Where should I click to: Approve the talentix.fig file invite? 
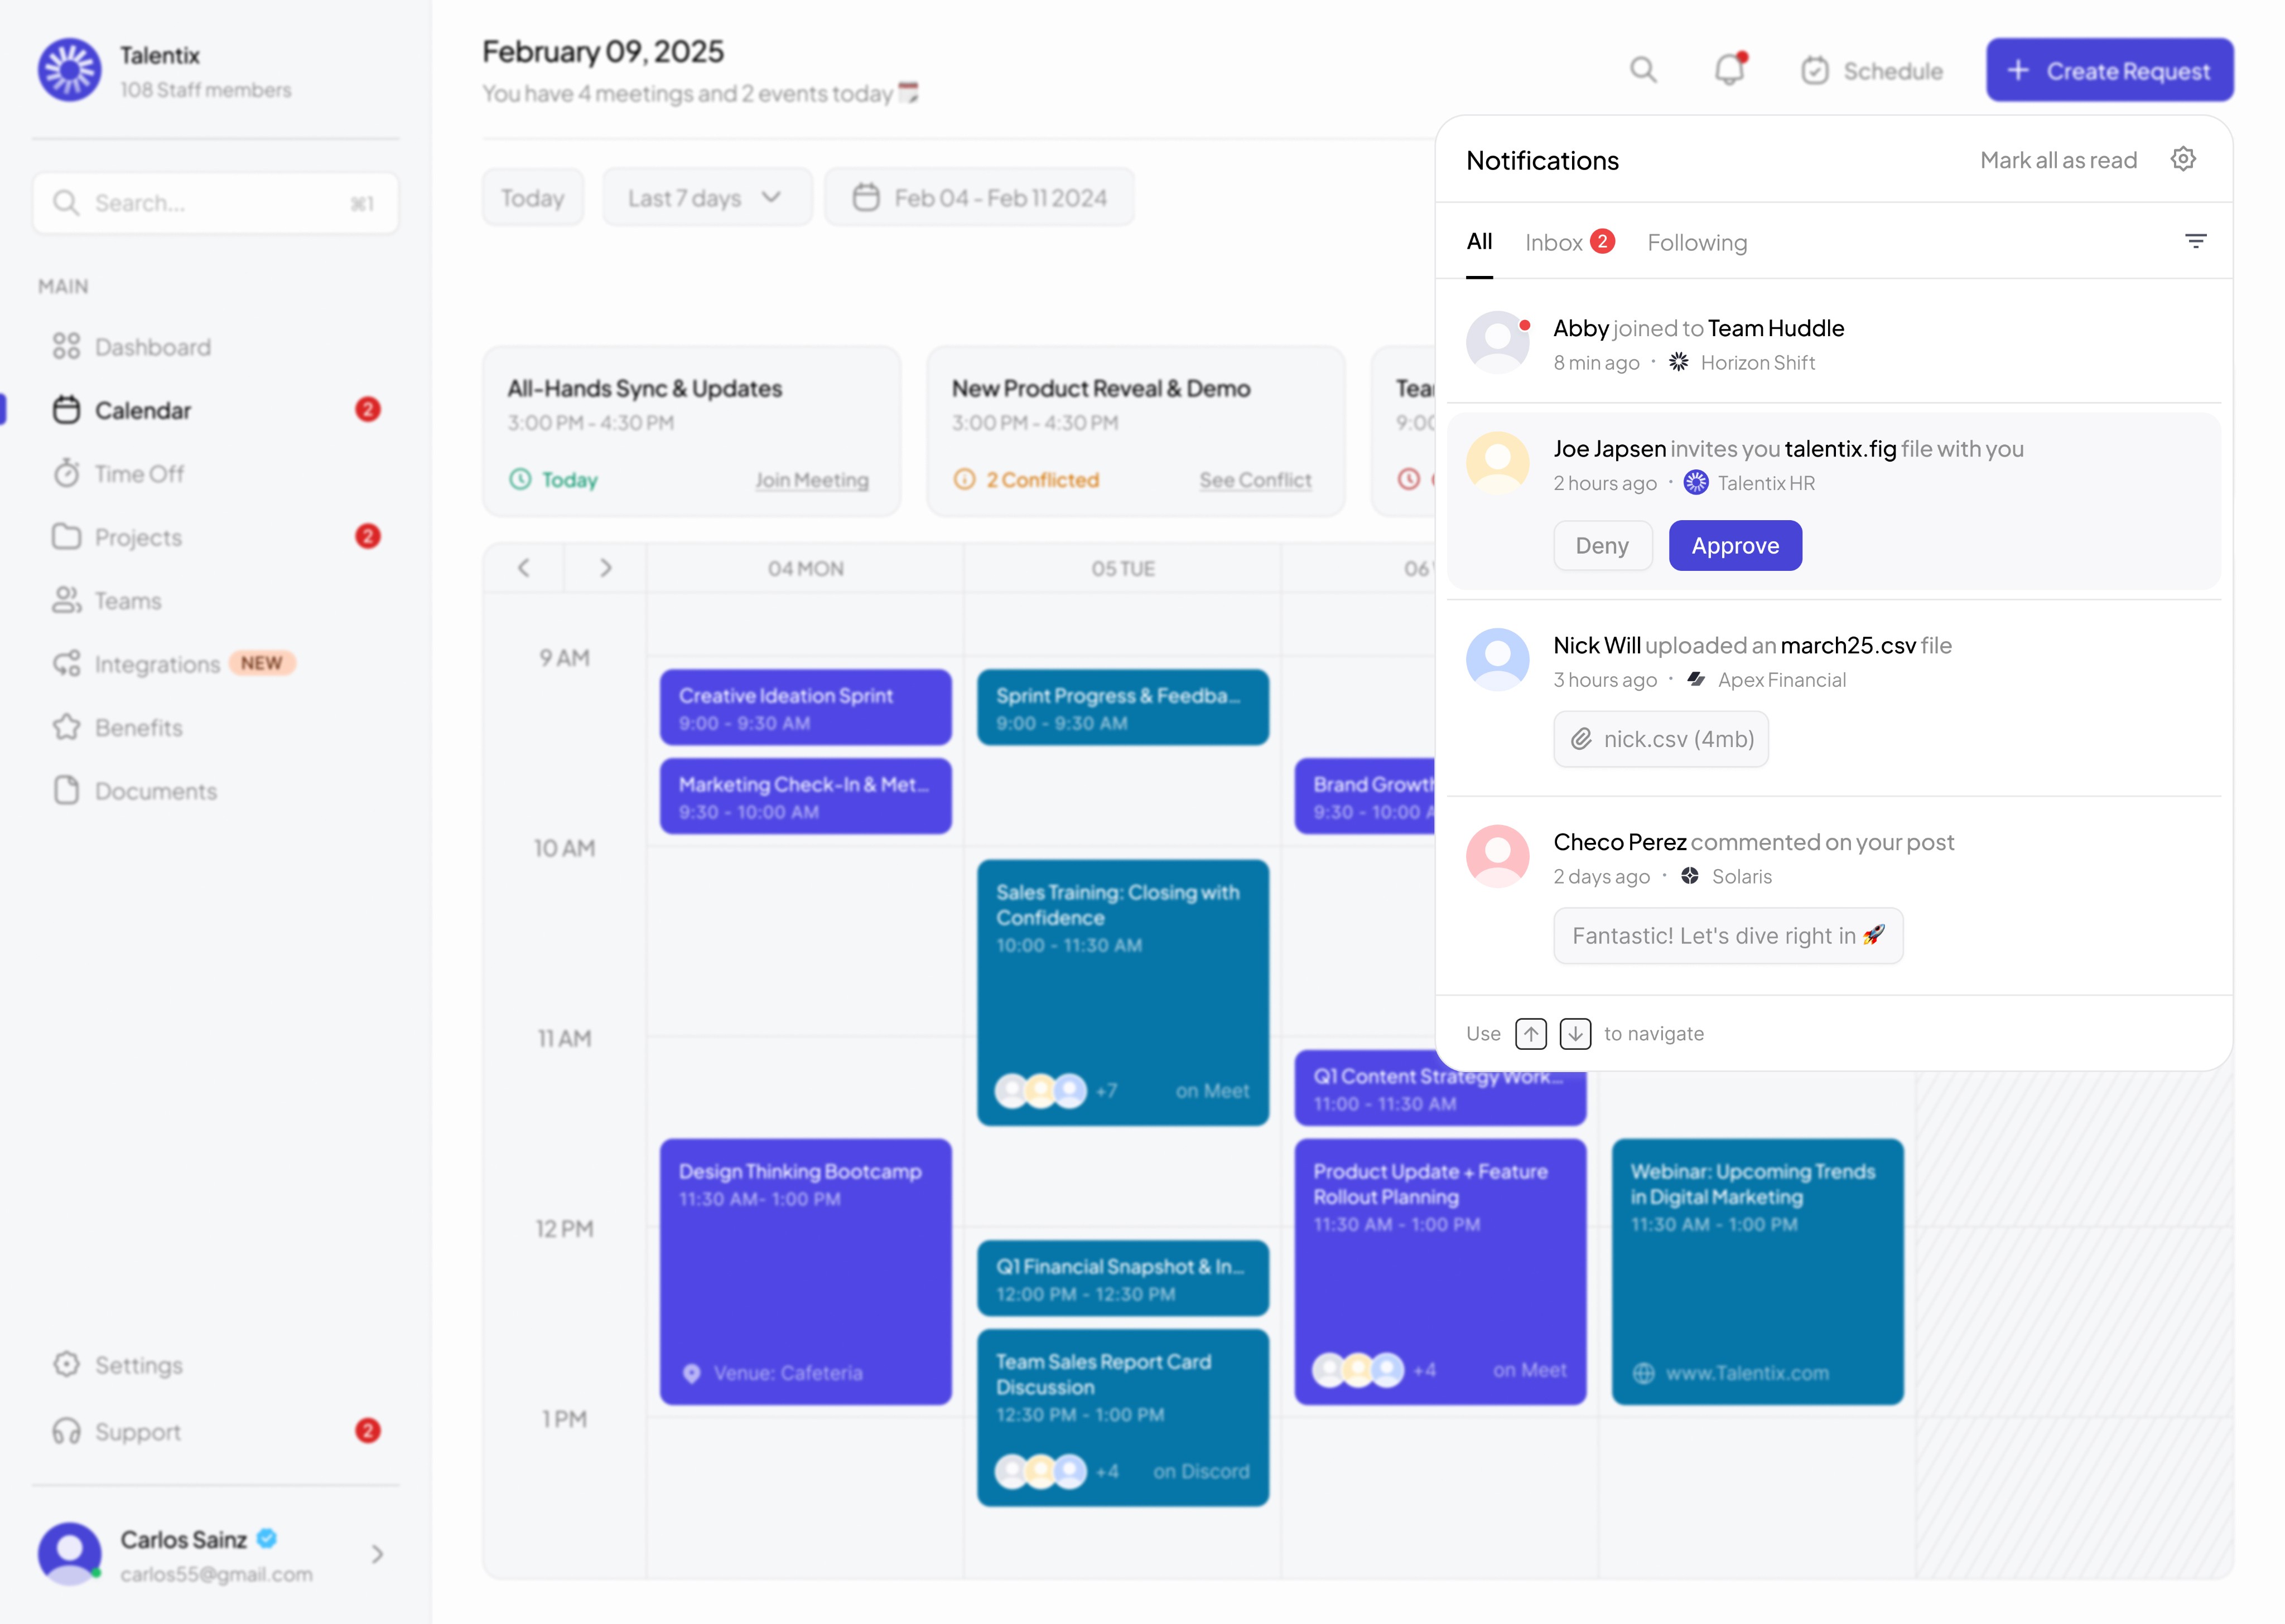pyautogui.click(x=1735, y=546)
